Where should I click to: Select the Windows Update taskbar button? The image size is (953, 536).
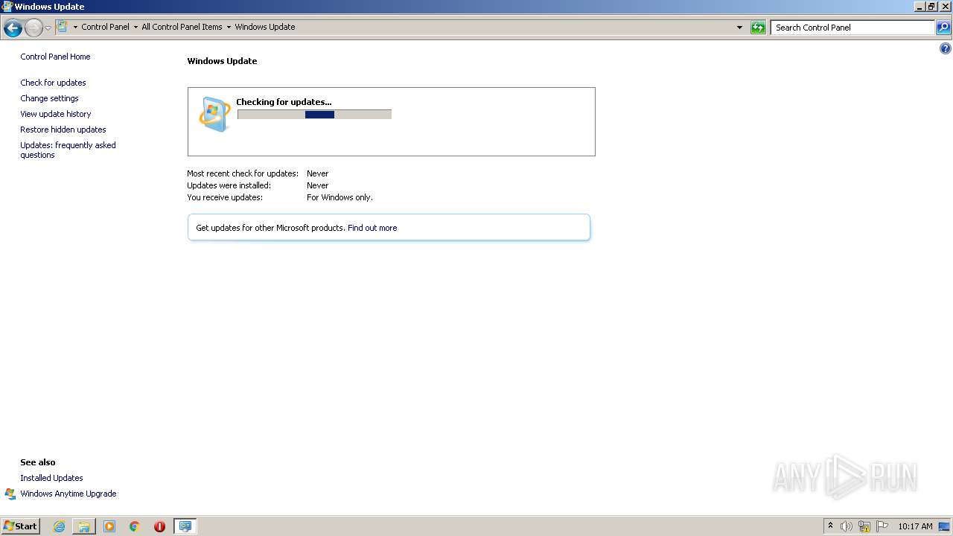185,526
